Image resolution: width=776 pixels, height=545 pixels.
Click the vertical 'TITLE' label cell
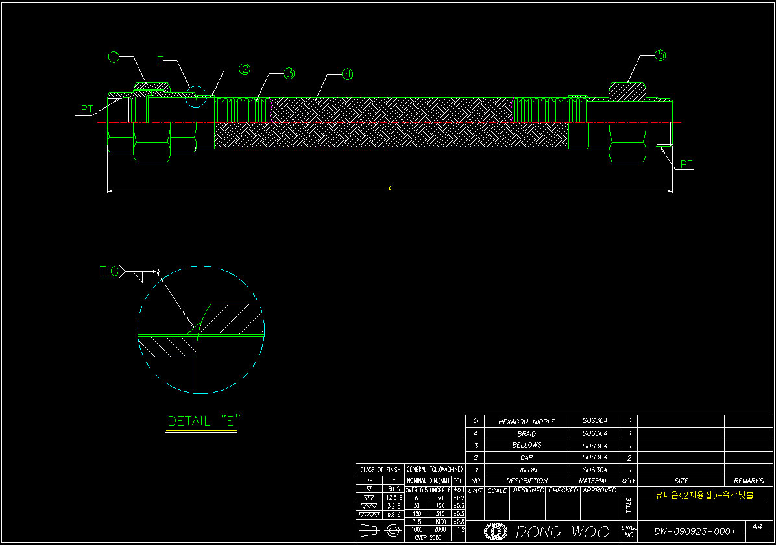[x=629, y=504]
